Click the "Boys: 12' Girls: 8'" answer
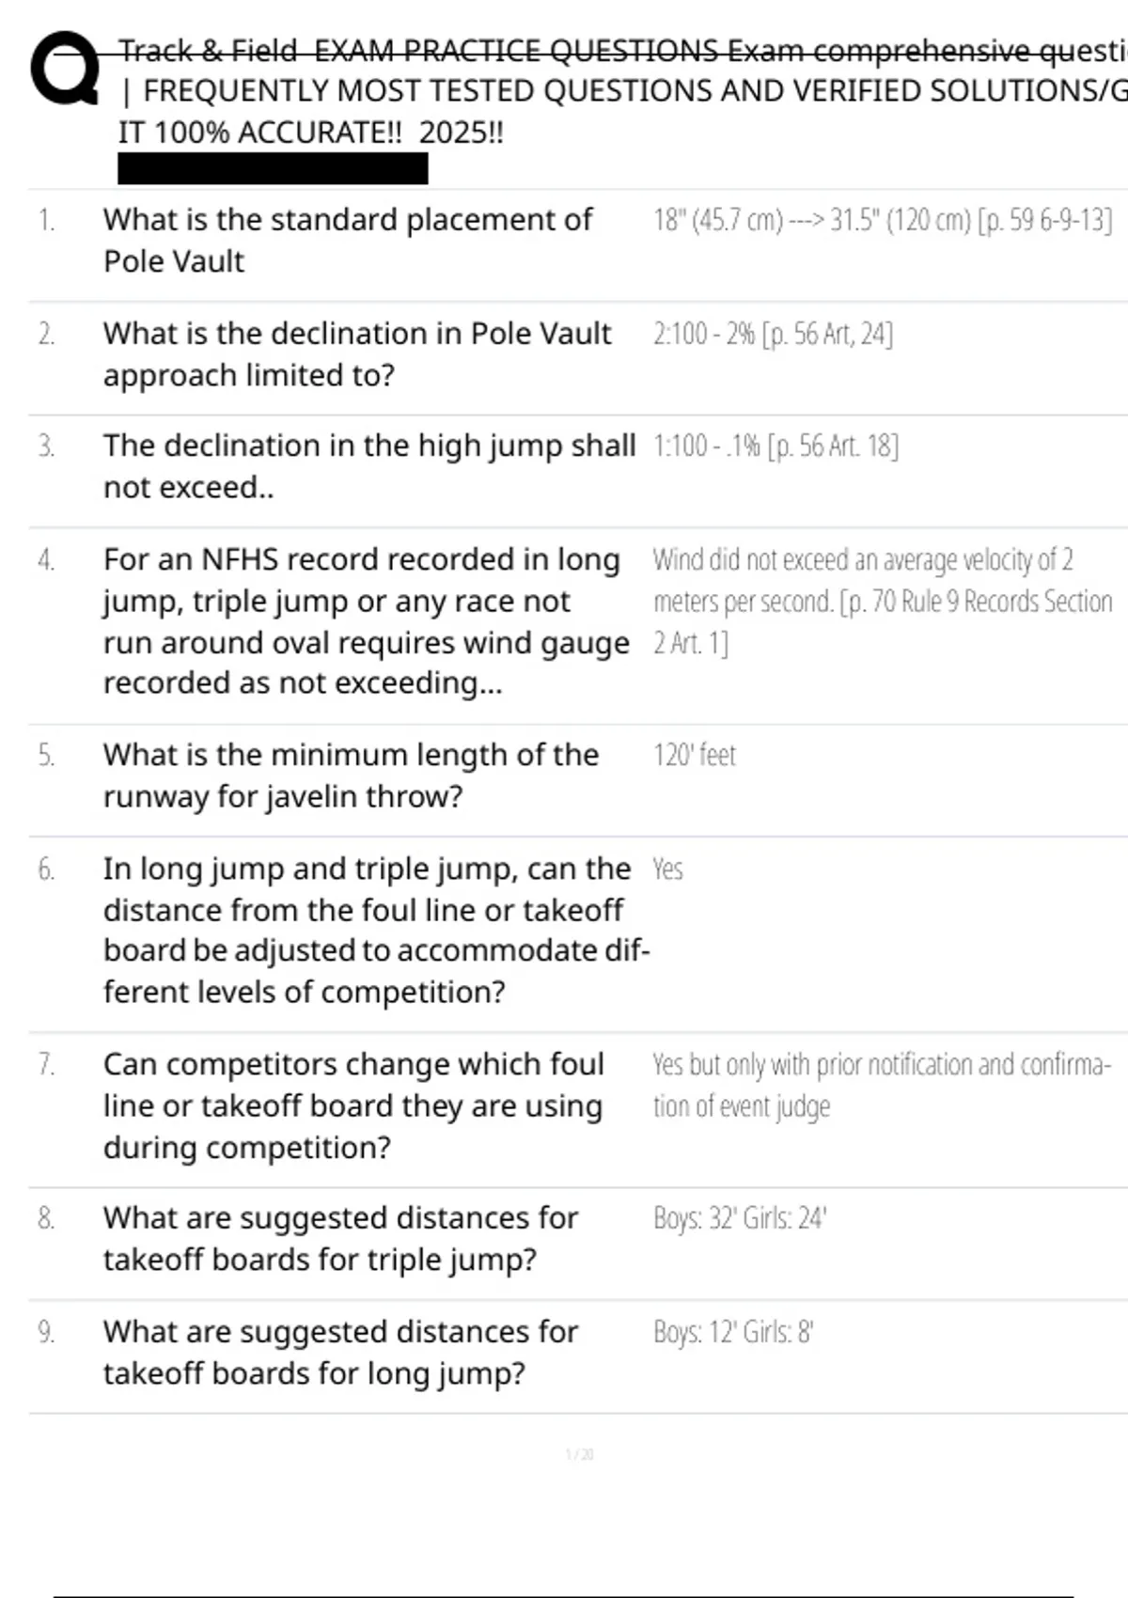The image size is (1128, 1598). 733,1333
